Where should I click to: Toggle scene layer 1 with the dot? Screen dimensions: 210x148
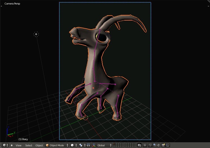pos(114,144)
